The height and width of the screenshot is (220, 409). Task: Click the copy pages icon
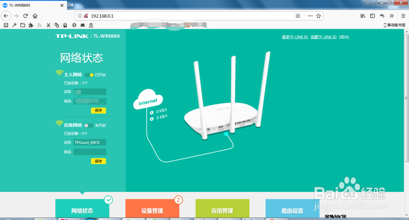(56, 25)
